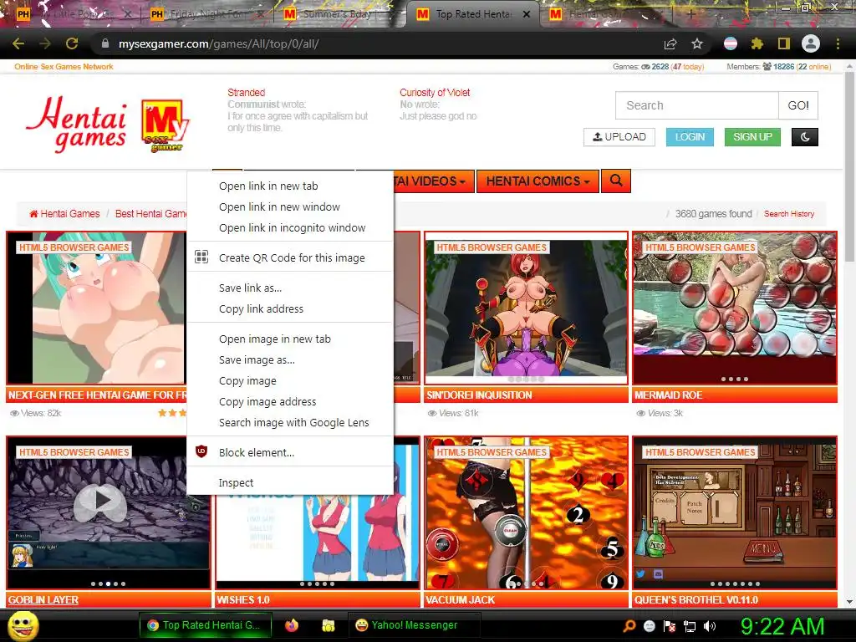Expand the HENTAI COMICS dropdown
This screenshot has height=642, width=856.
click(x=538, y=181)
